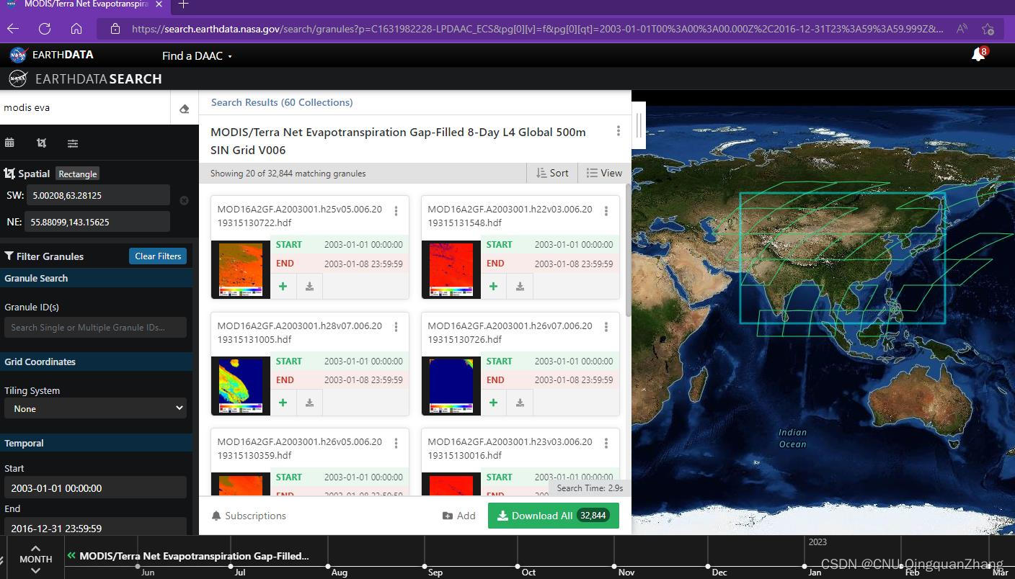Image resolution: width=1015 pixels, height=579 pixels.
Task: Add granule h22v03 using its green plus icon
Action: [493, 286]
